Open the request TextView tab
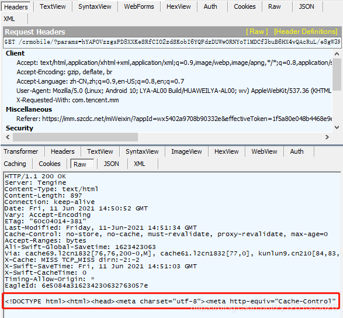Viewport: 343px width, 318px height. (x=53, y=6)
